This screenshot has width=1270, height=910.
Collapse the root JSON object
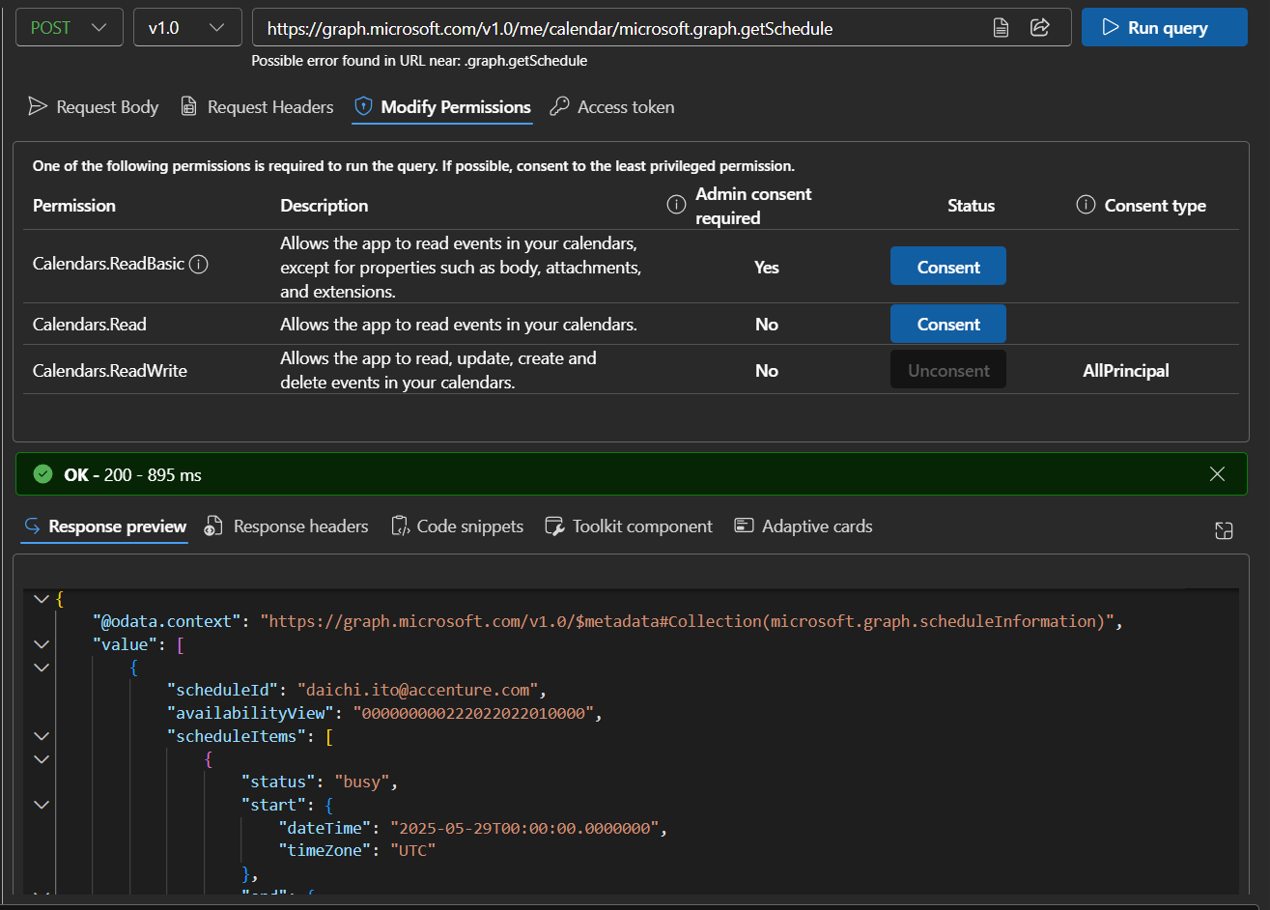point(41,599)
